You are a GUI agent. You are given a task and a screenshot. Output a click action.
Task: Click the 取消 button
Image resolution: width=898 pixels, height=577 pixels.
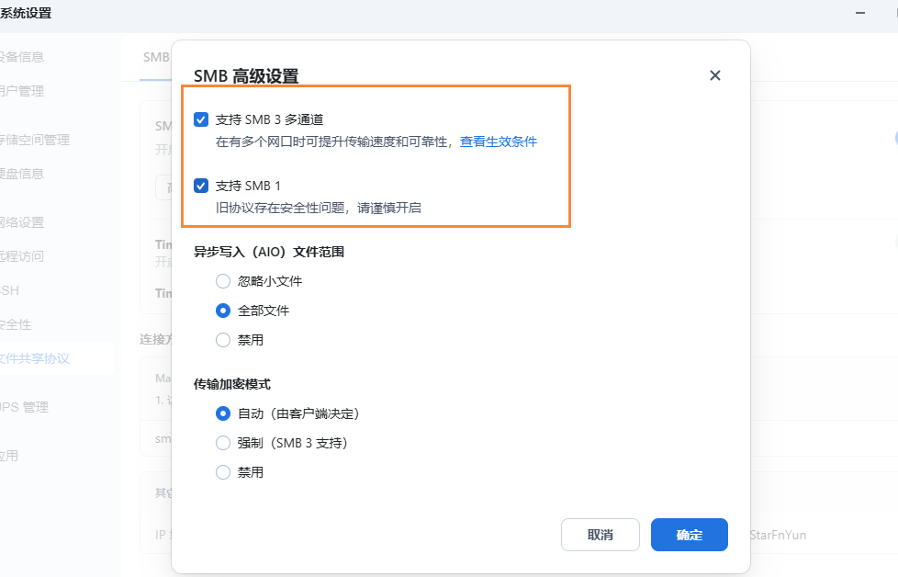coord(601,535)
